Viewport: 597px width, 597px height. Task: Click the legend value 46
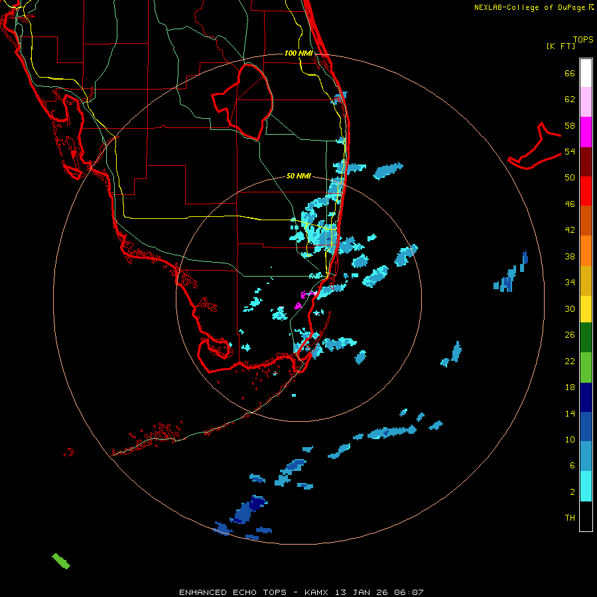570,204
